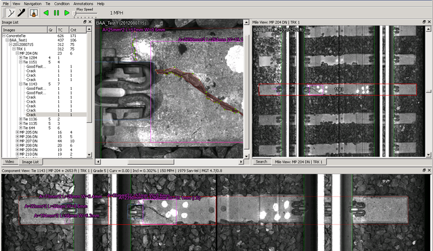This screenshot has width=433, height=251.
Task: Float the Mile View panel
Action: pos(424,22)
